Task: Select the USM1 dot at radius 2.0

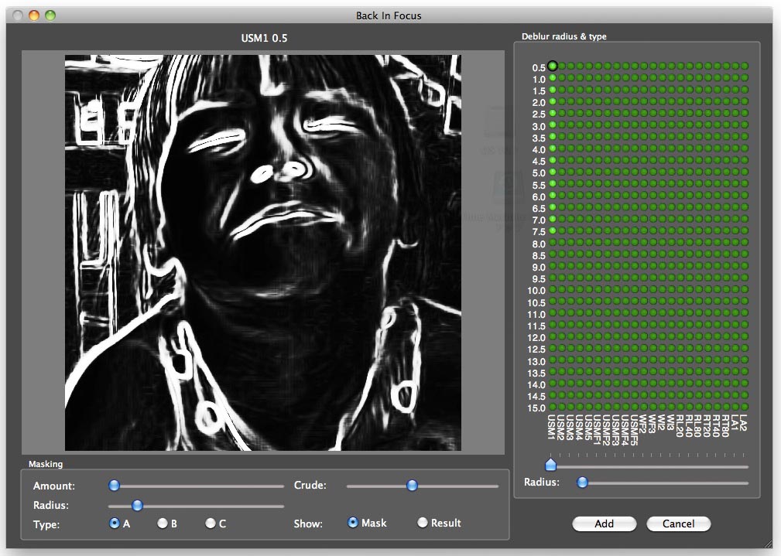Action: point(553,101)
